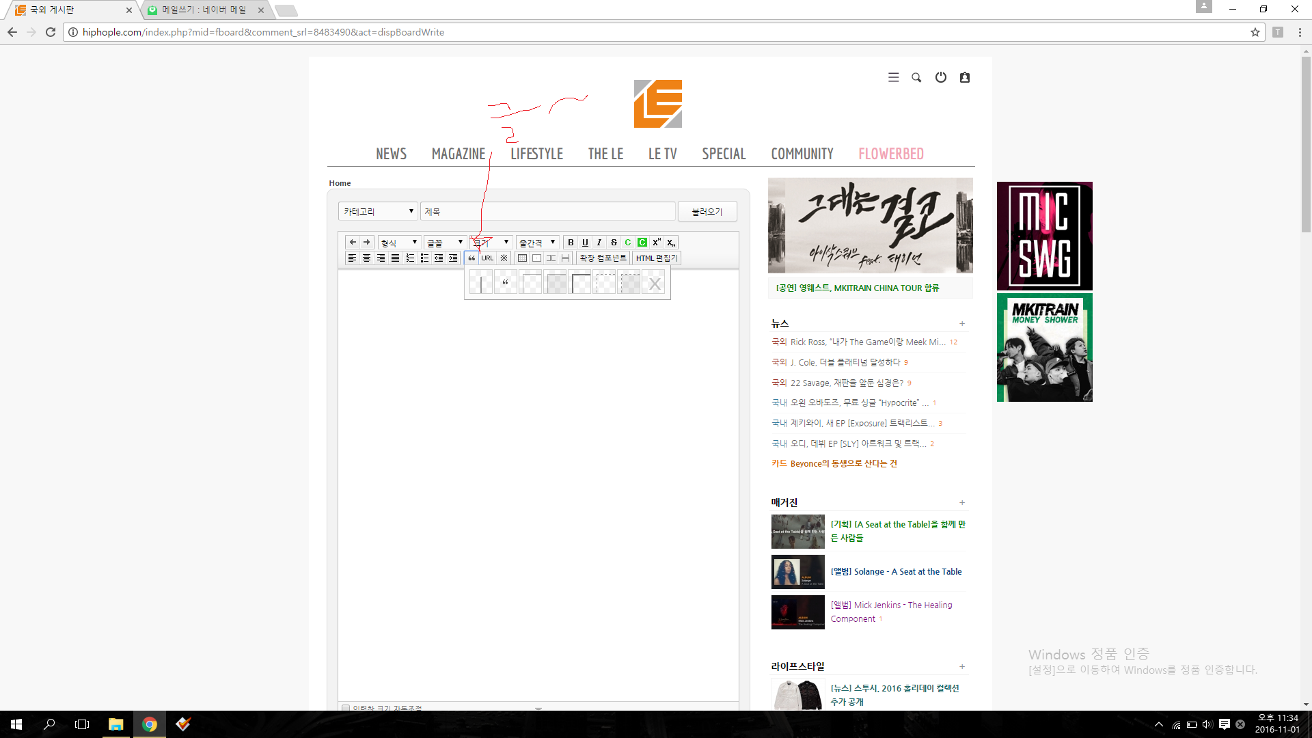Open the URL link insert tool
This screenshot has width=1312, height=738.
[487, 258]
